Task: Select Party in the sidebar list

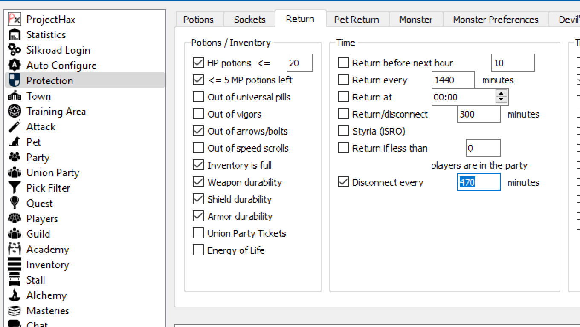Action: (38, 157)
